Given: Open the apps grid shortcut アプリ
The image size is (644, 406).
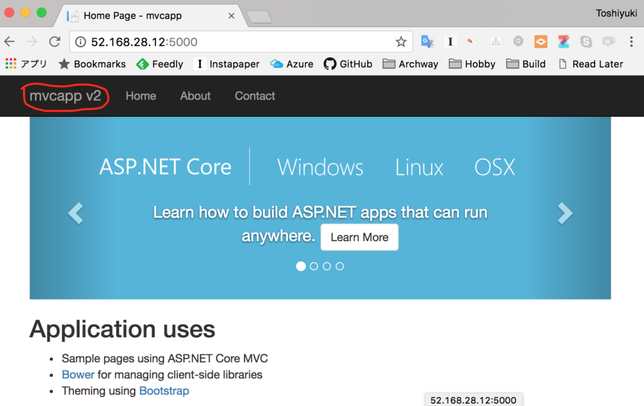Looking at the screenshot, I should pos(26,64).
